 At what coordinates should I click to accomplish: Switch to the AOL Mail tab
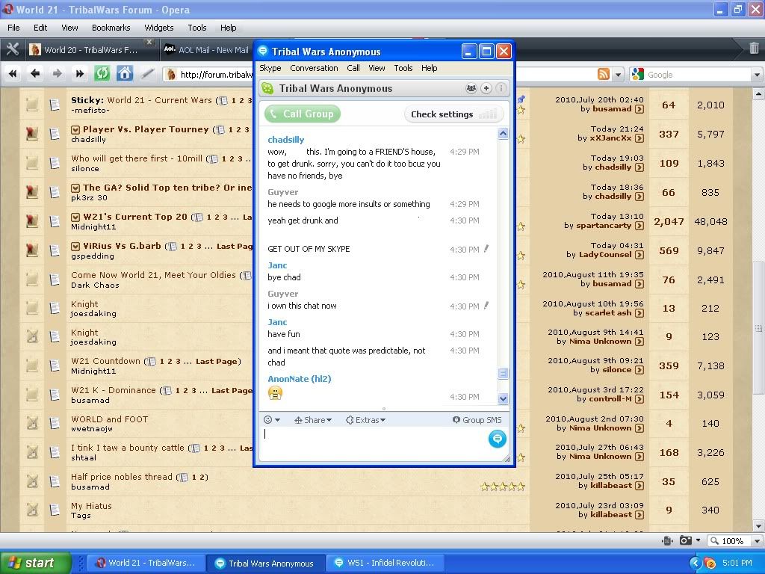[206, 50]
